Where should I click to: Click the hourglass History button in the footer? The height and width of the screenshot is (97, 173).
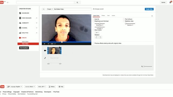(52, 87)
